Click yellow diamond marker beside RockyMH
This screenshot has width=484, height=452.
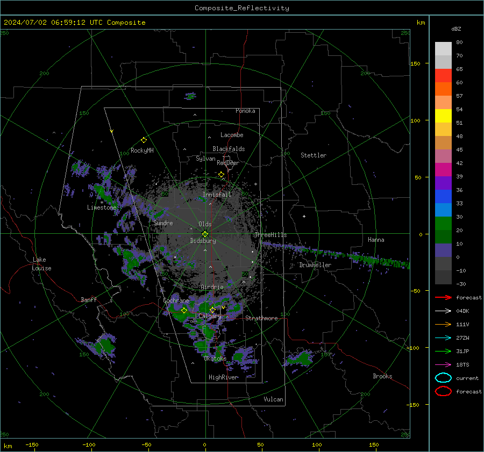coord(144,140)
